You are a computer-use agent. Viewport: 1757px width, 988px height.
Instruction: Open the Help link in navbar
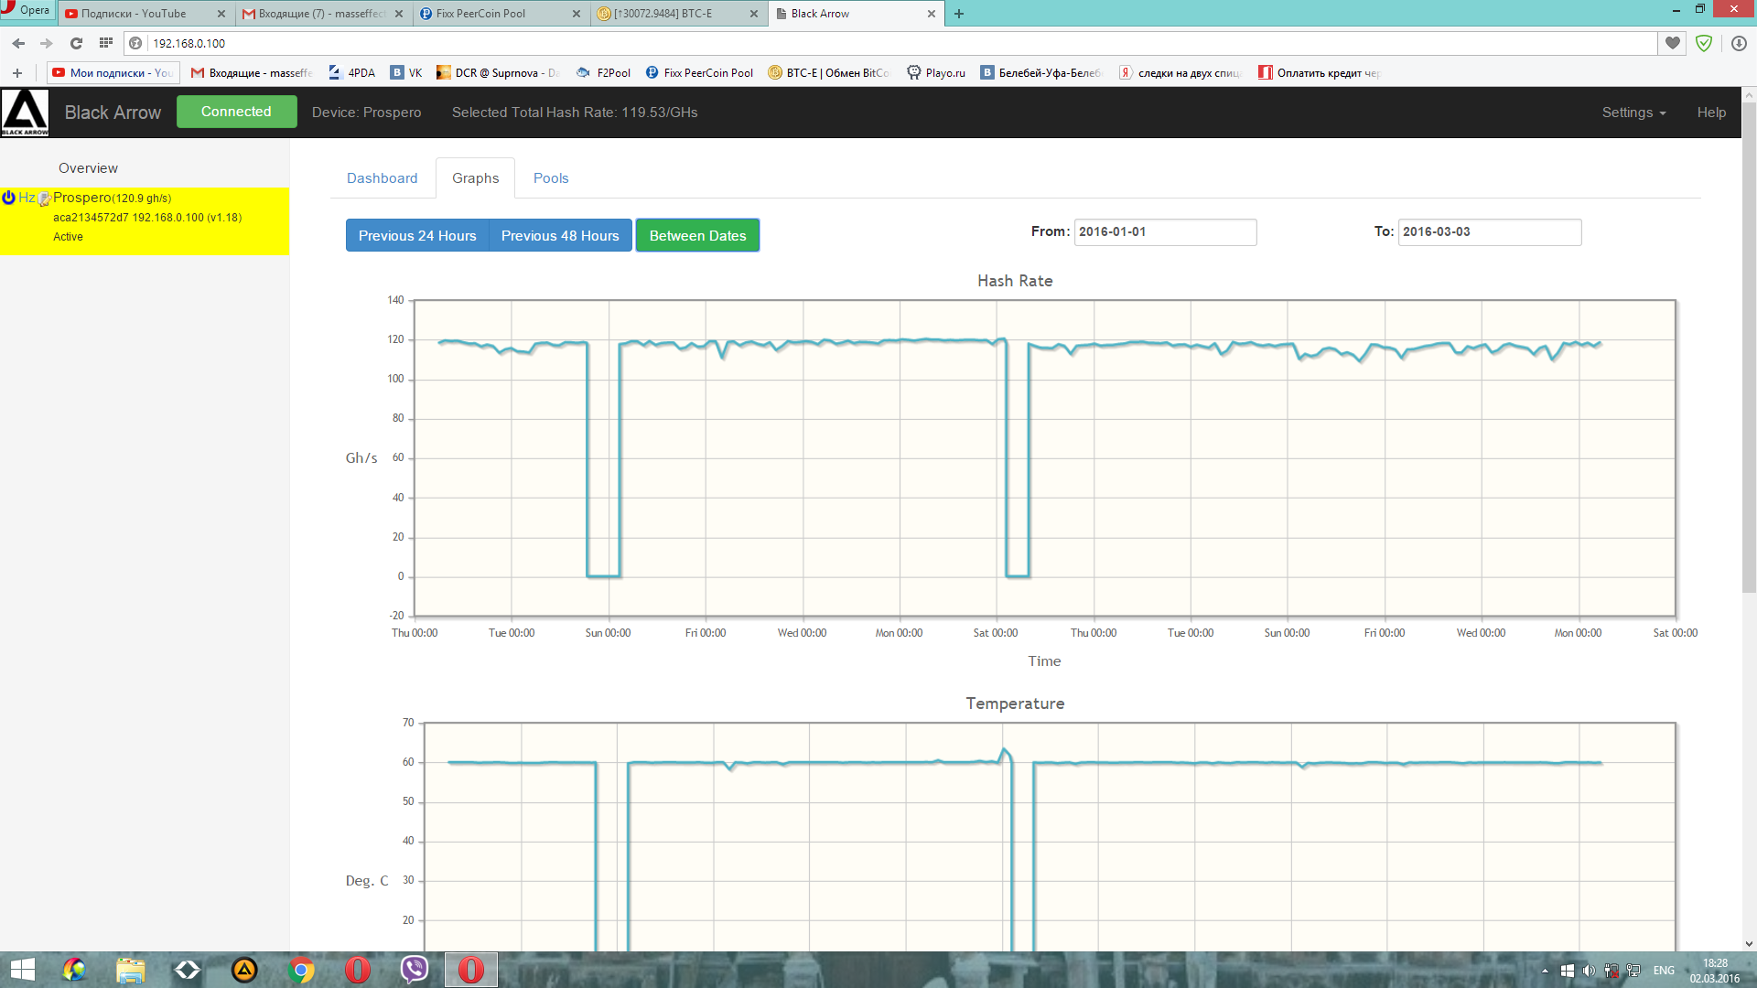coord(1711,113)
